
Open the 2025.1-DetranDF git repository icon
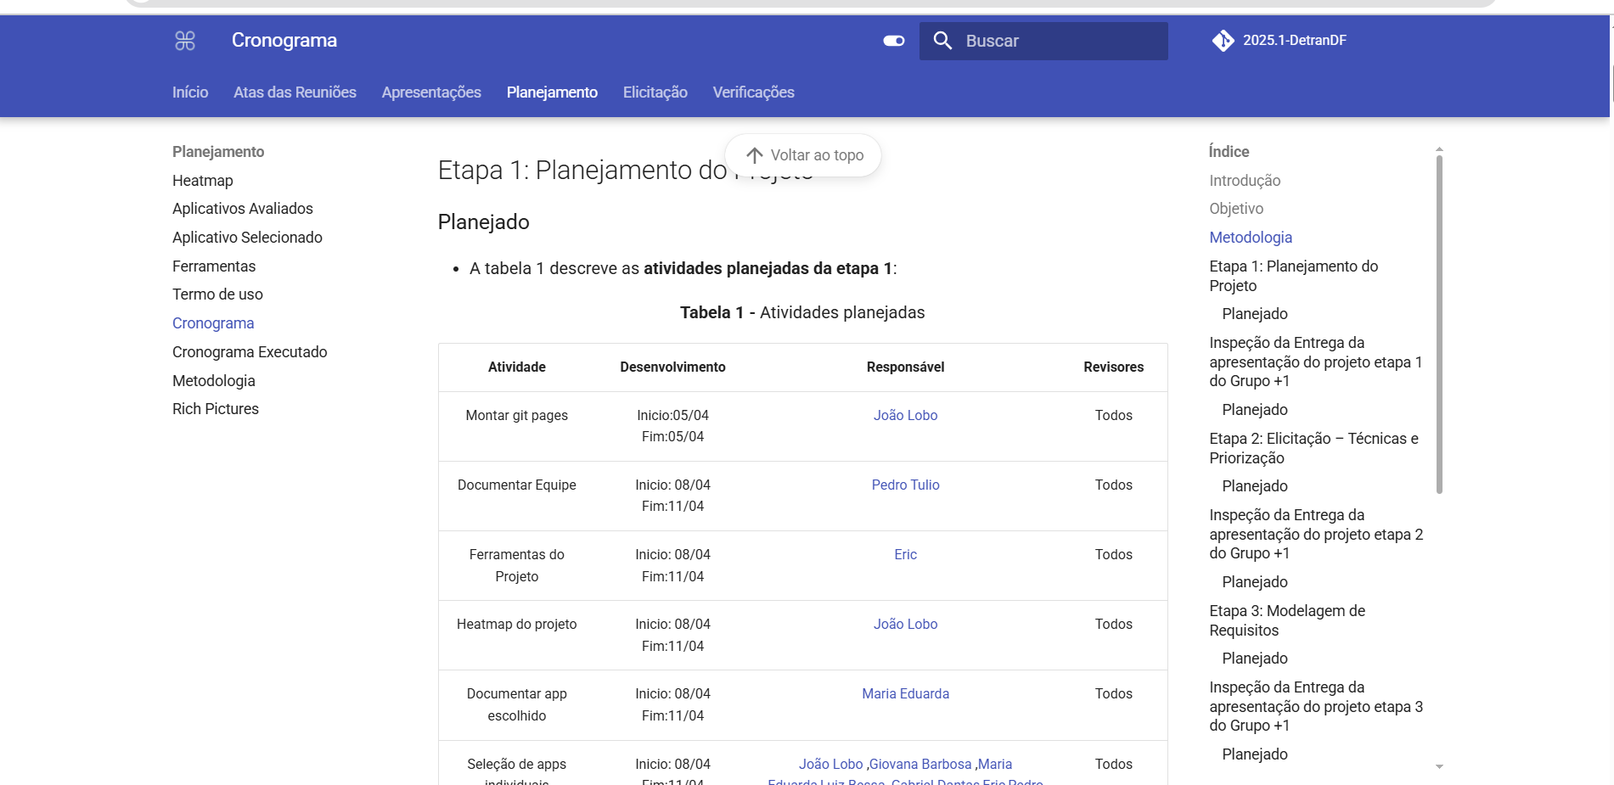pyautogui.click(x=1223, y=41)
